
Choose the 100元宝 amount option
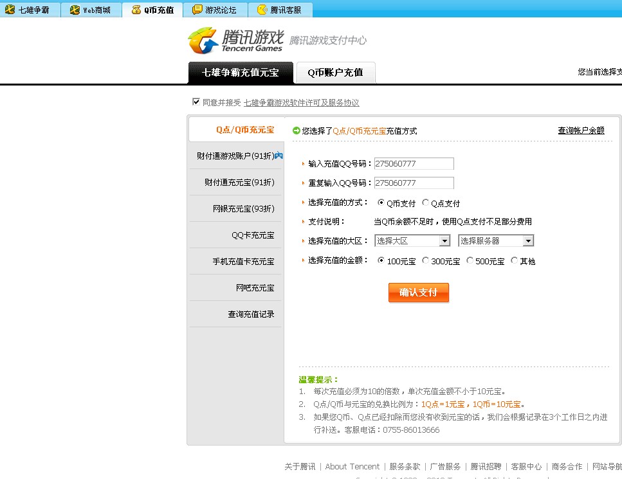point(381,260)
